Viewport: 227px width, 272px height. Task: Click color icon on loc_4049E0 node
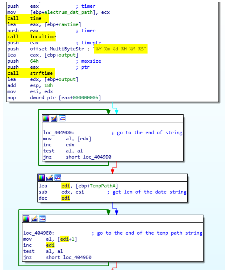(26, 219)
